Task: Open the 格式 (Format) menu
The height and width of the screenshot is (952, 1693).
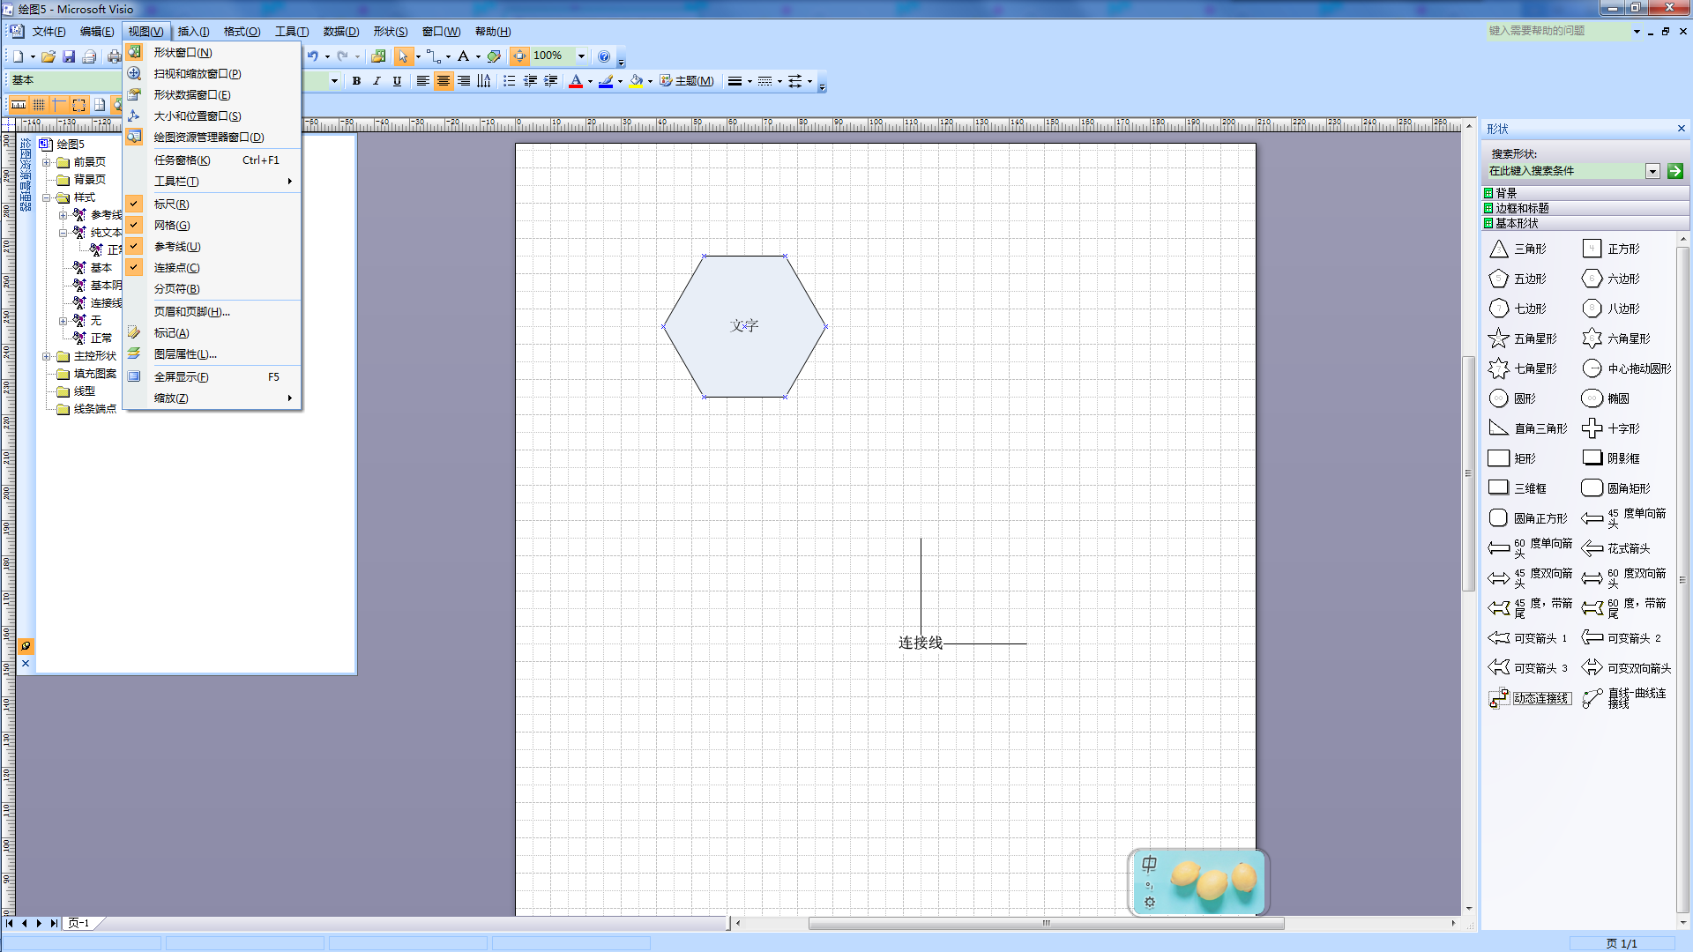Action: [242, 32]
